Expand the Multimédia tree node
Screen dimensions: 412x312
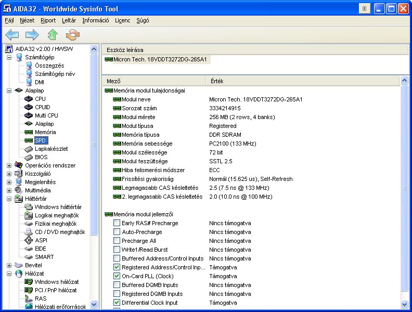click(9, 190)
